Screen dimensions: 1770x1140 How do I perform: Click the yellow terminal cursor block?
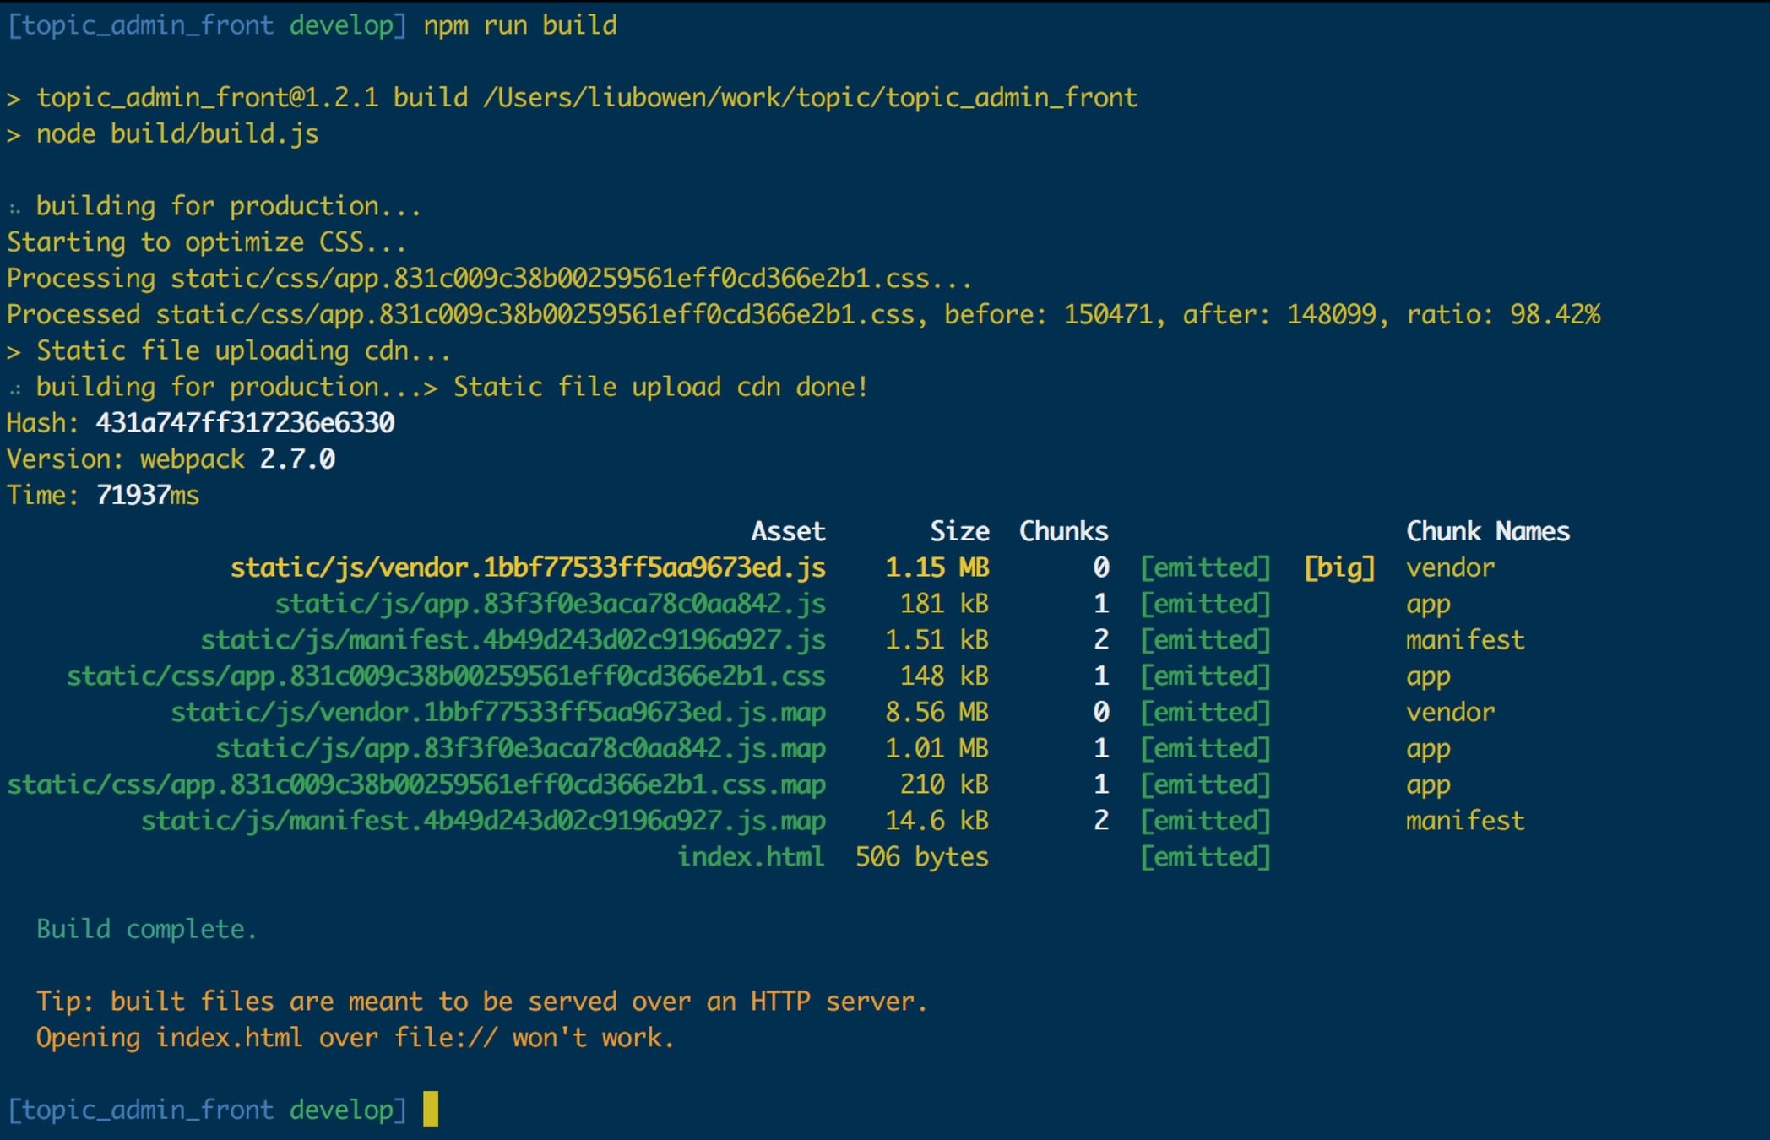431,1109
